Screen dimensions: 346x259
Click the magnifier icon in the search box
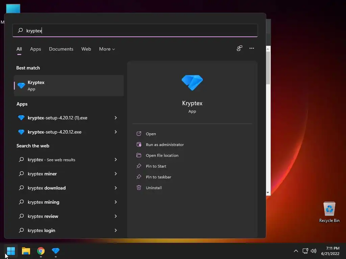point(20,30)
